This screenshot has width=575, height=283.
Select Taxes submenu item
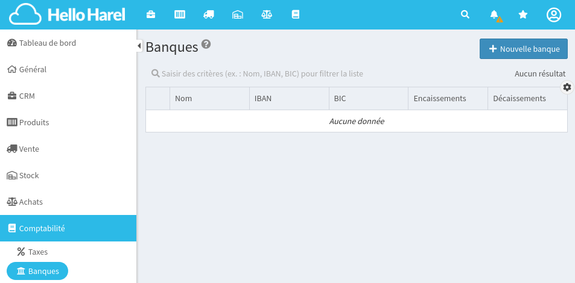tap(37, 252)
